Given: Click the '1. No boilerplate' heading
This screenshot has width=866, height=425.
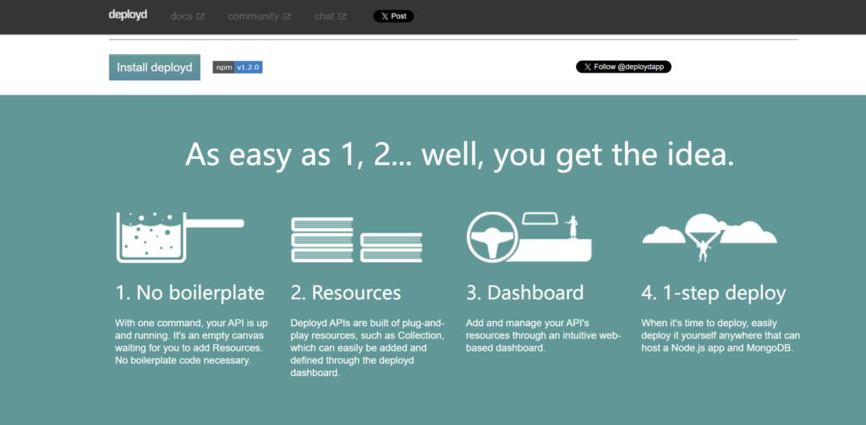Looking at the screenshot, I should 190,293.
